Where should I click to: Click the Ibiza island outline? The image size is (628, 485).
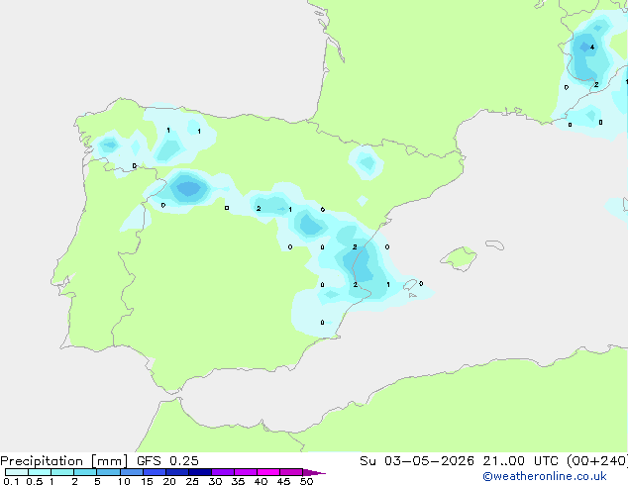tap(410, 285)
